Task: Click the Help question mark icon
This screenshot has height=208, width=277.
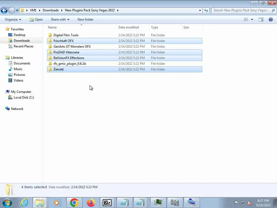Action: (x=271, y=19)
